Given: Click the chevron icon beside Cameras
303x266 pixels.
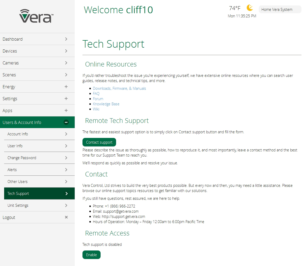Looking at the screenshot, I should tap(66, 63).
